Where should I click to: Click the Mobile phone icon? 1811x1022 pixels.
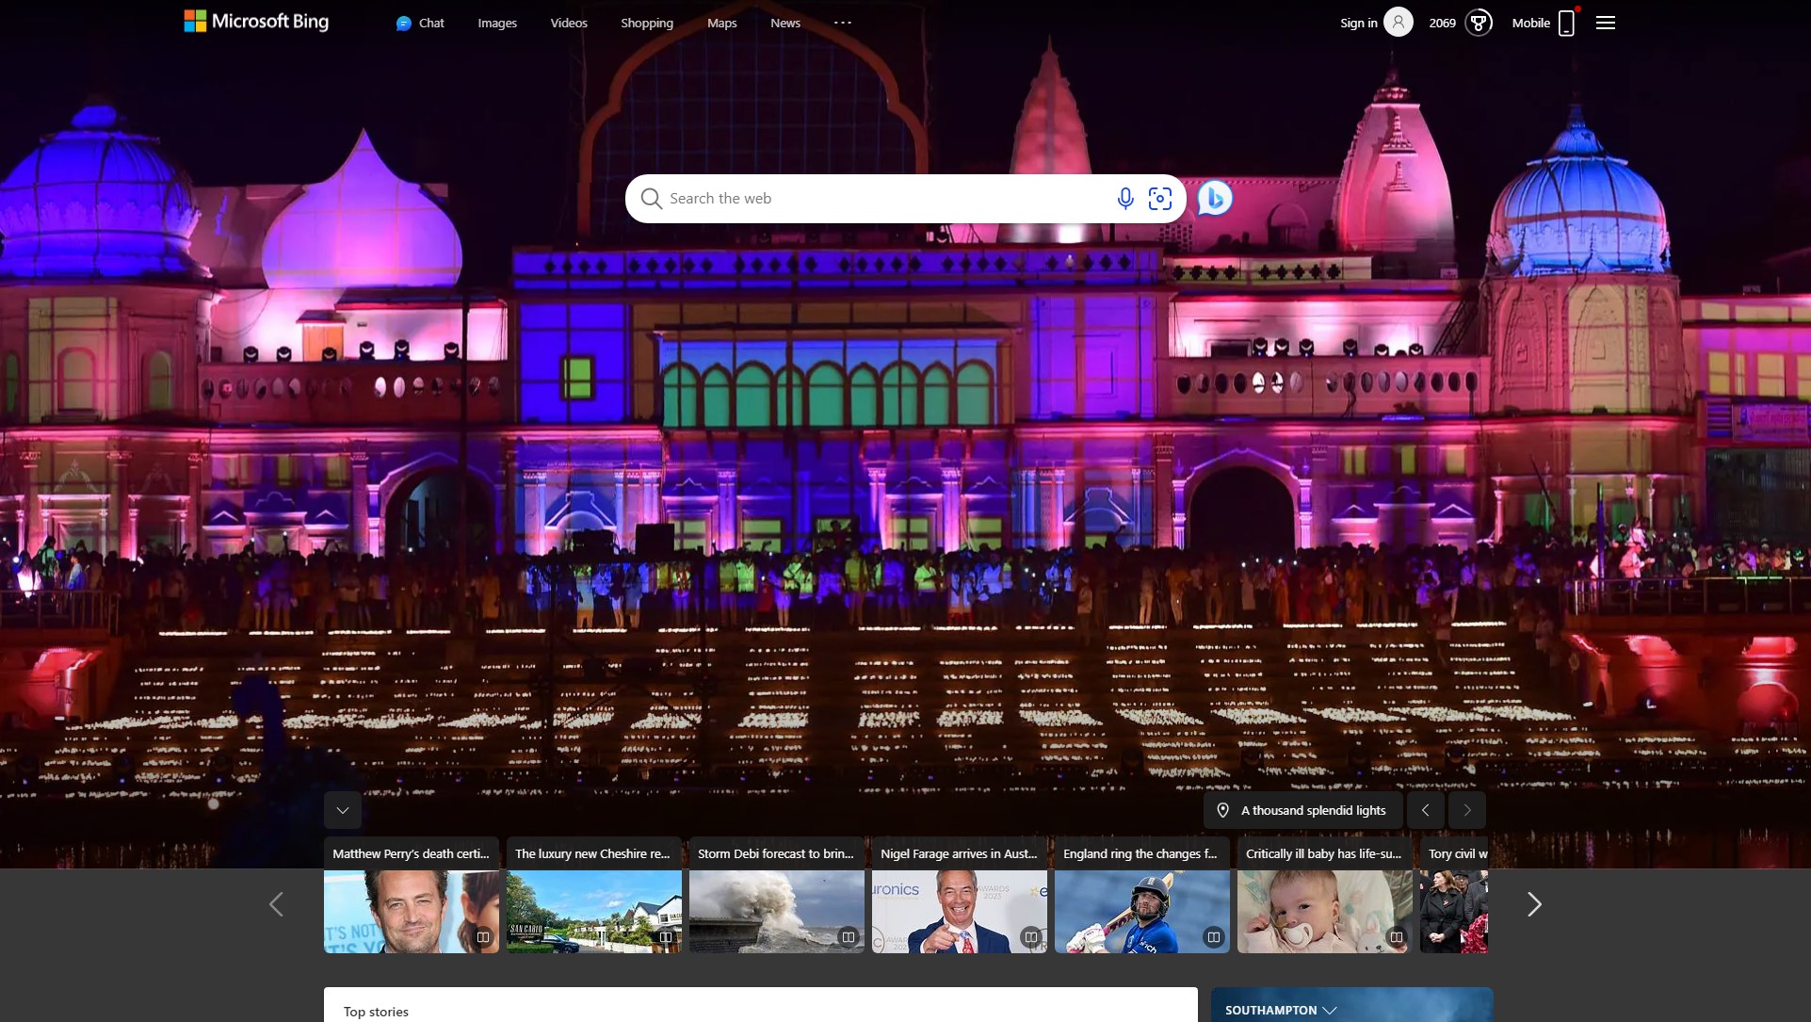[1567, 23]
